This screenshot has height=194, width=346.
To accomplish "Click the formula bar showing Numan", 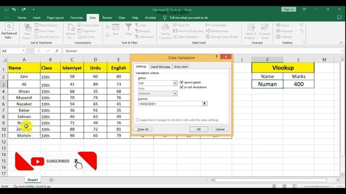I will pyautogui.click(x=202, y=51).
